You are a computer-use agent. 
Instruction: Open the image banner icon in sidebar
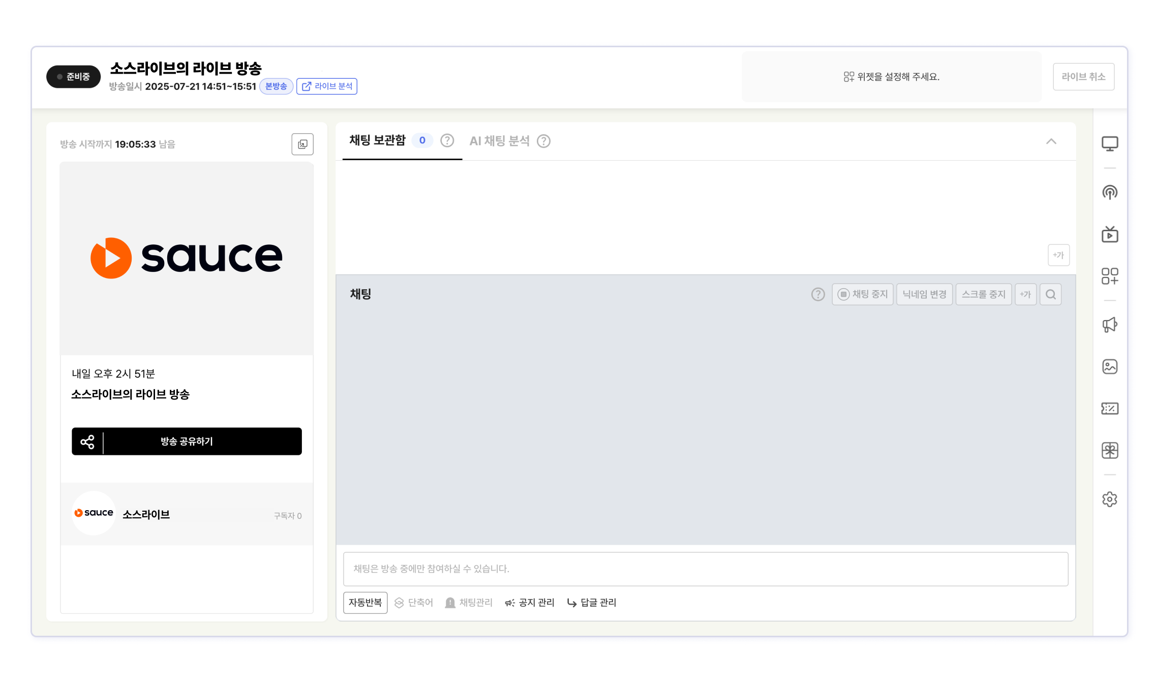click(x=1110, y=366)
